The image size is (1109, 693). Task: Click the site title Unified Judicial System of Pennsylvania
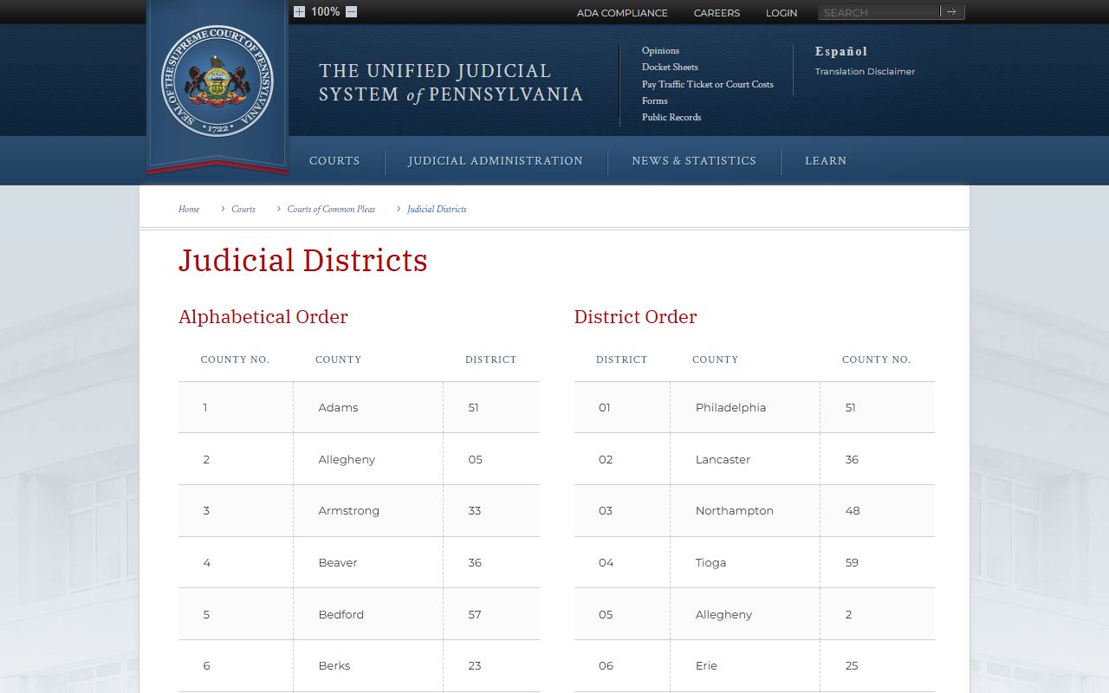451,82
